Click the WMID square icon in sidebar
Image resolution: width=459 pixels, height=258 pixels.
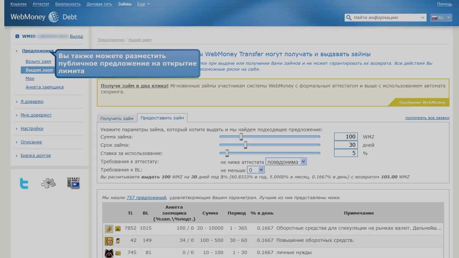17,36
